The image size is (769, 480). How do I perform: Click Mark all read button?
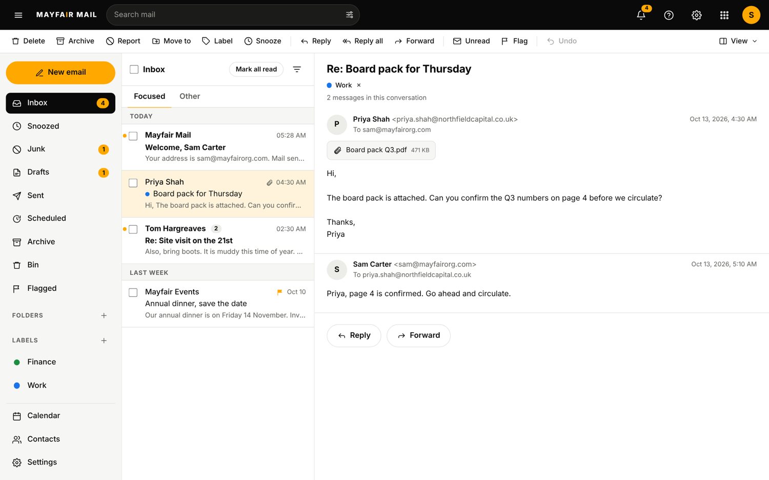(x=256, y=69)
